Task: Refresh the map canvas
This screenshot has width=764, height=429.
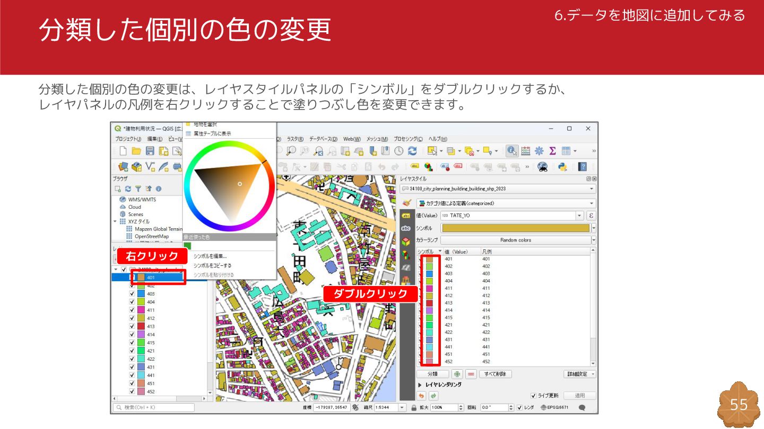Action: click(x=412, y=151)
